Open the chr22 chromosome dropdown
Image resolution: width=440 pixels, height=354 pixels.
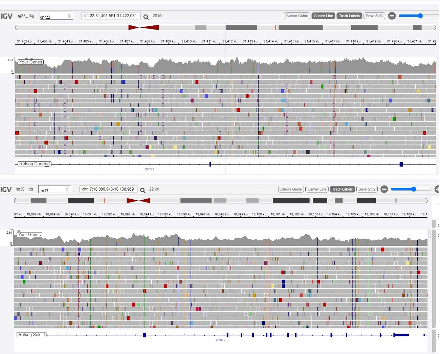pyautogui.click(x=56, y=16)
